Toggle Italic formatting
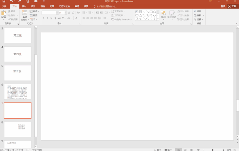This screenshot has height=151, width=239. click(48, 18)
